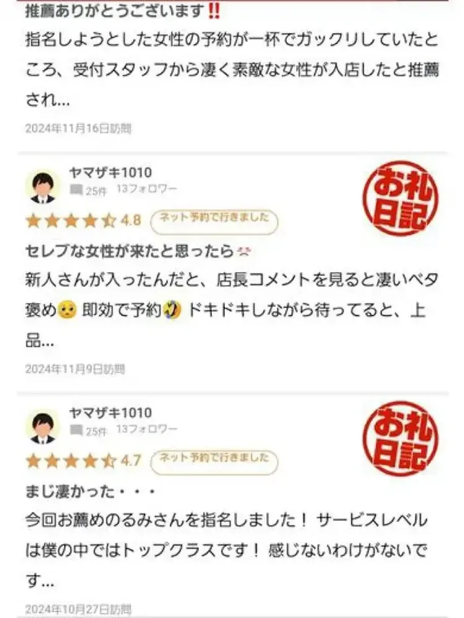The height and width of the screenshot is (618, 464).
Task: Open the ヤマザキ1010 username above the 4.8 rating
Action: 111,172
